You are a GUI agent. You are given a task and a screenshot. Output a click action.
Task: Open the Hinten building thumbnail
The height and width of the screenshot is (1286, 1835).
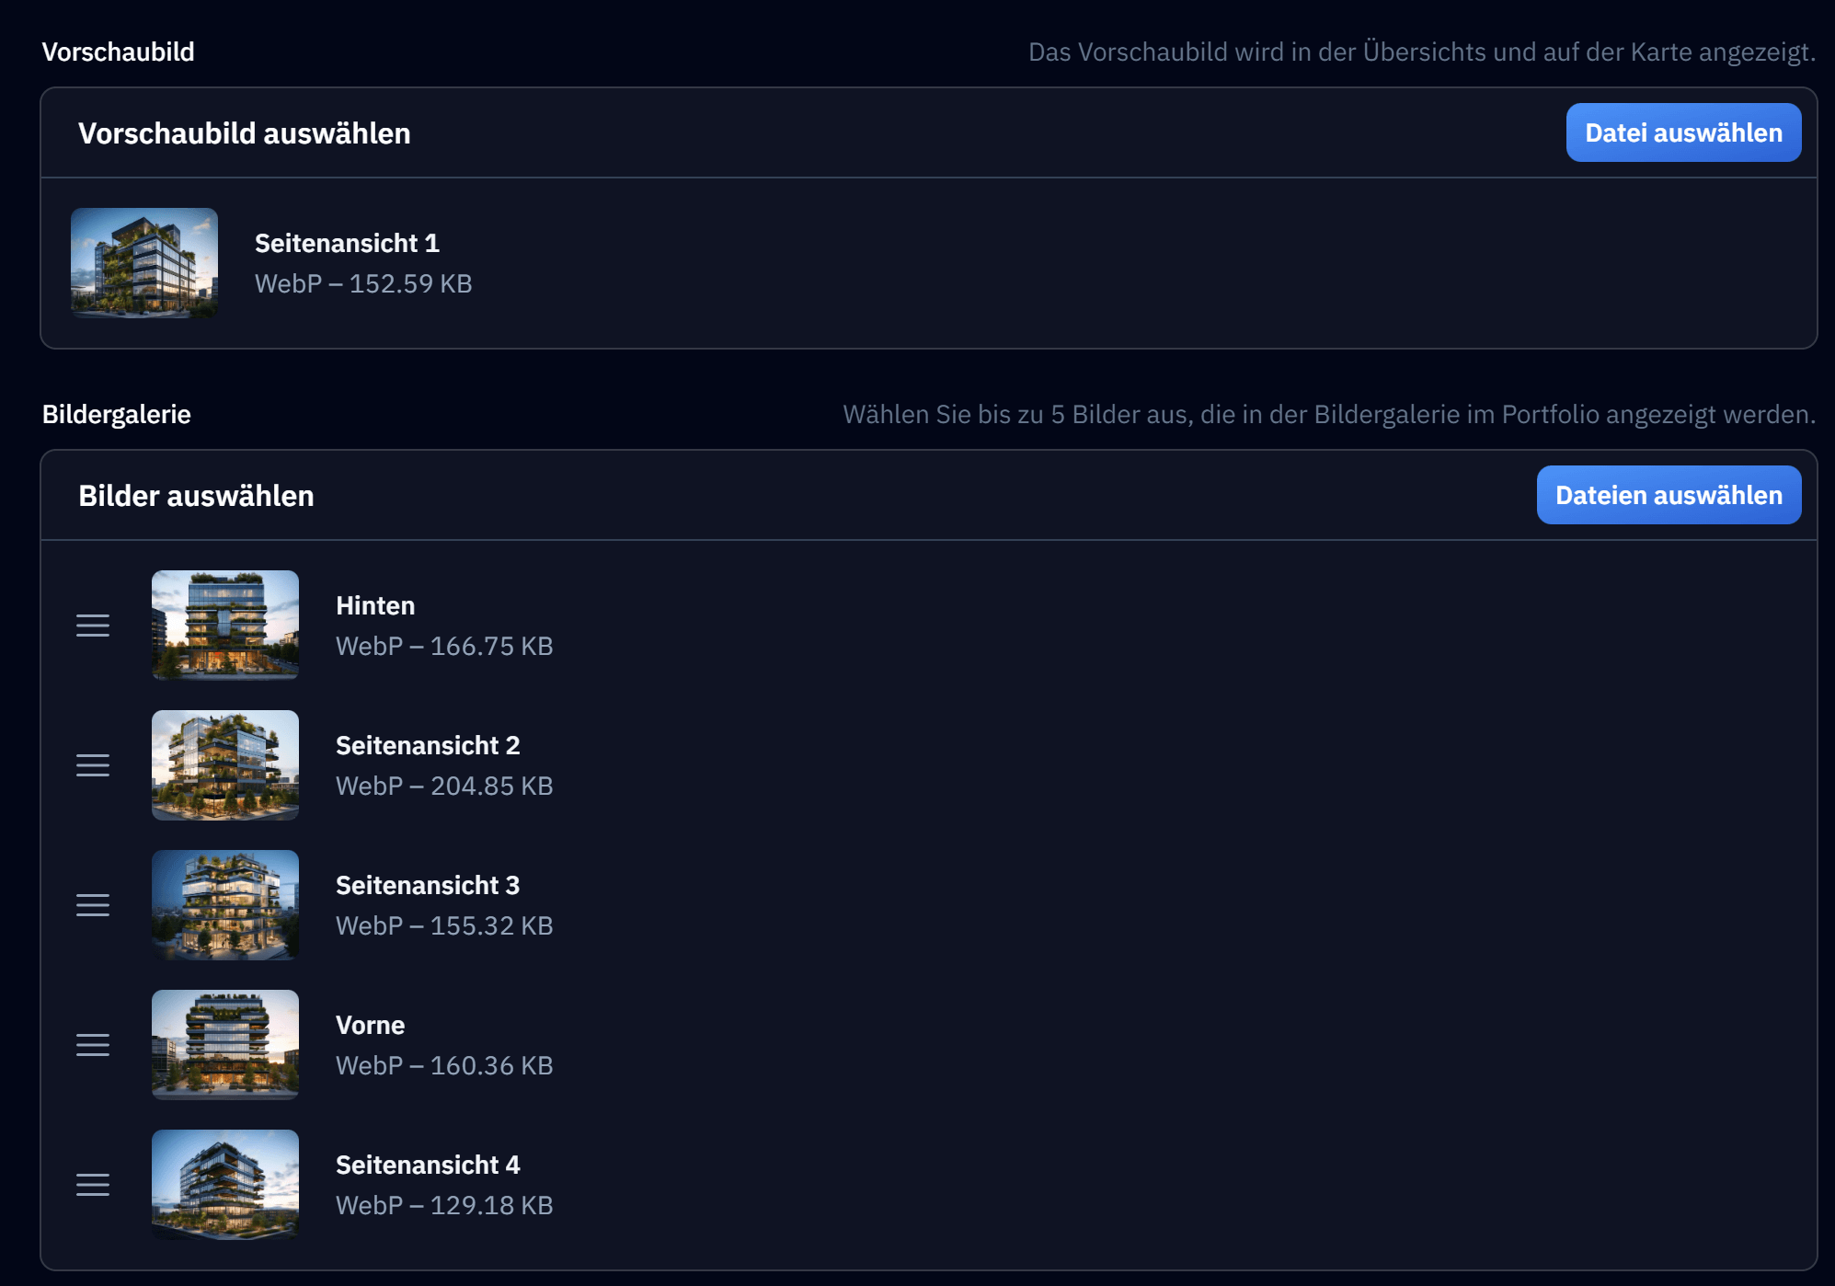point(225,626)
